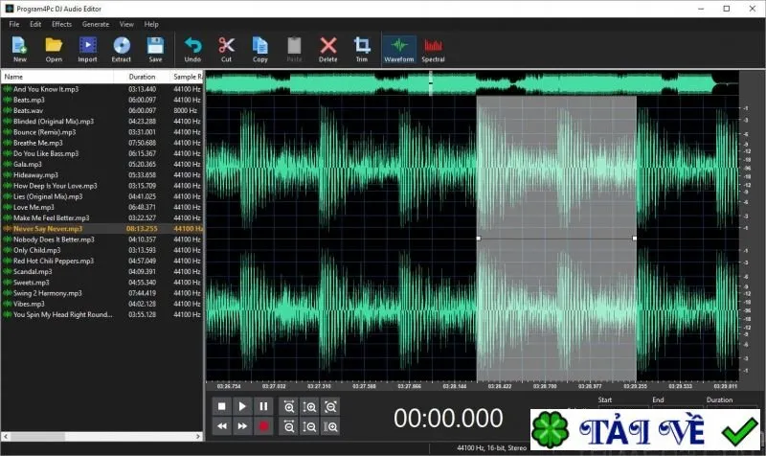
Task: Save the audio with Save icon
Action: [155, 50]
